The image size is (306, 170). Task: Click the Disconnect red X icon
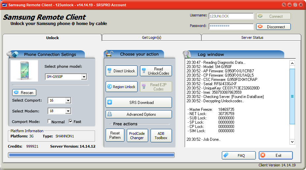tap(260, 27)
